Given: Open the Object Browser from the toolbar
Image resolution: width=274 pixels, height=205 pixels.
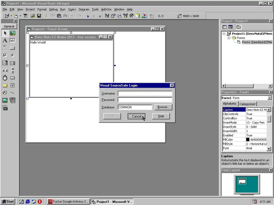Looking at the screenshot, I should click(x=125, y=16).
